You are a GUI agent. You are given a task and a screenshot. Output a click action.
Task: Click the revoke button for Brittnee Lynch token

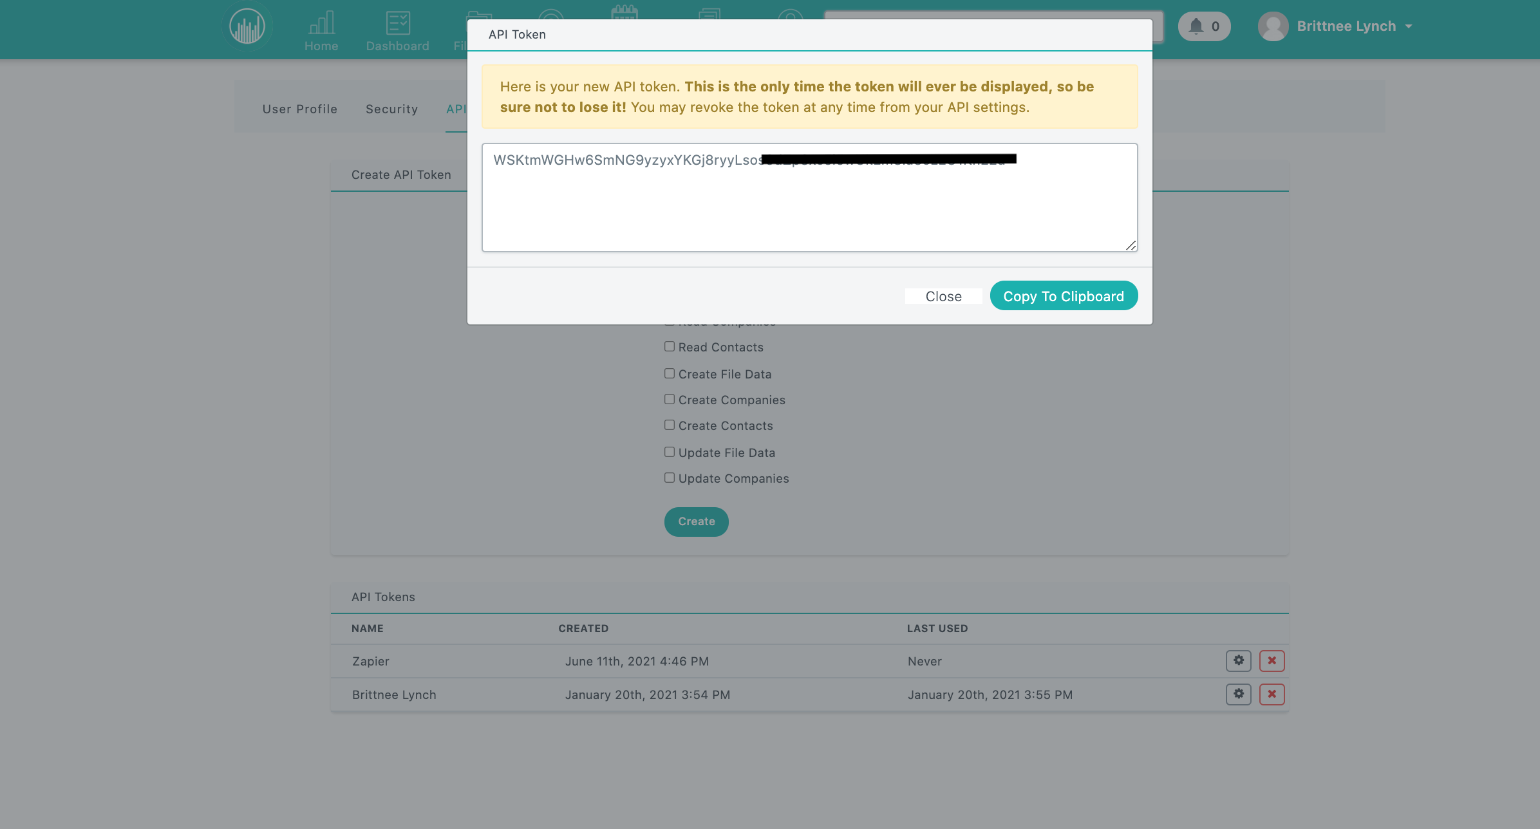tap(1272, 694)
